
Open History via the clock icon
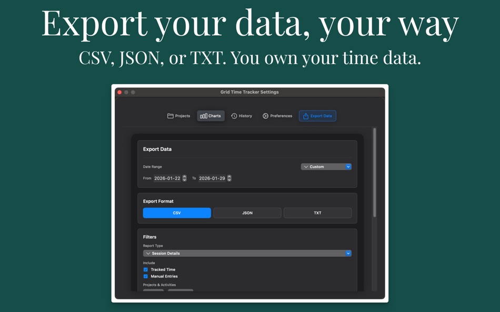(x=233, y=116)
